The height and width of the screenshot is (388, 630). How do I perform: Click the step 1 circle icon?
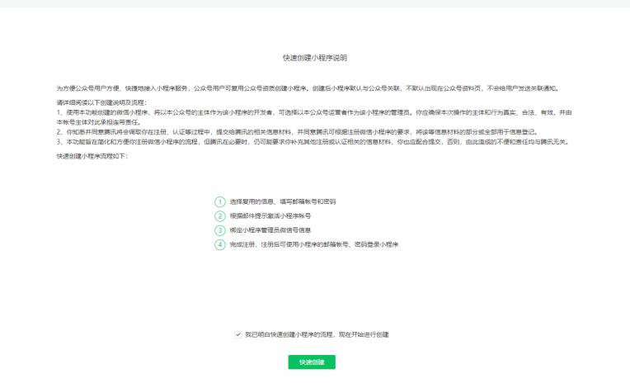[220, 201]
